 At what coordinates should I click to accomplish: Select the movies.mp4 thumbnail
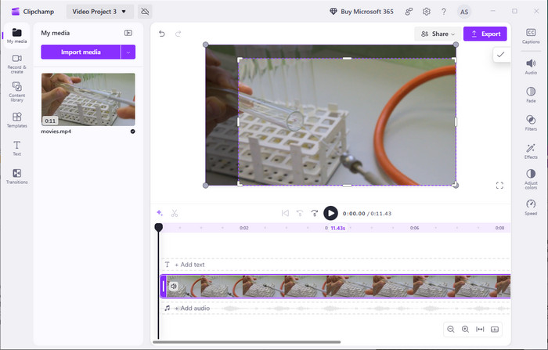(x=88, y=100)
